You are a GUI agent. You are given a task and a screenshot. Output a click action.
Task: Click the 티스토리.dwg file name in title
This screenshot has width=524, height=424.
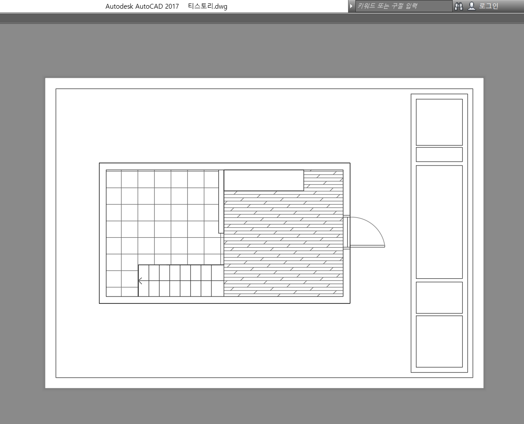coord(208,6)
